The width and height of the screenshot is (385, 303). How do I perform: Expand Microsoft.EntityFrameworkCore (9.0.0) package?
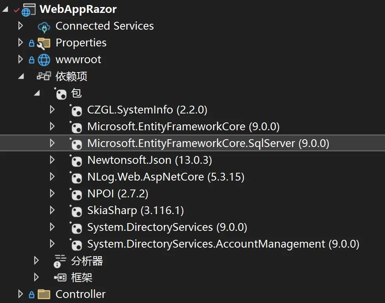click(x=52, y=126)
